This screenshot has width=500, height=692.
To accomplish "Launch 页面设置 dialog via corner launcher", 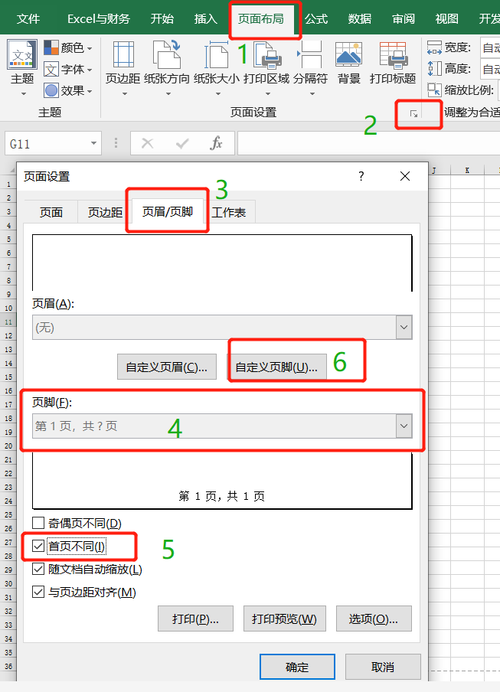I will pos(414,114).
